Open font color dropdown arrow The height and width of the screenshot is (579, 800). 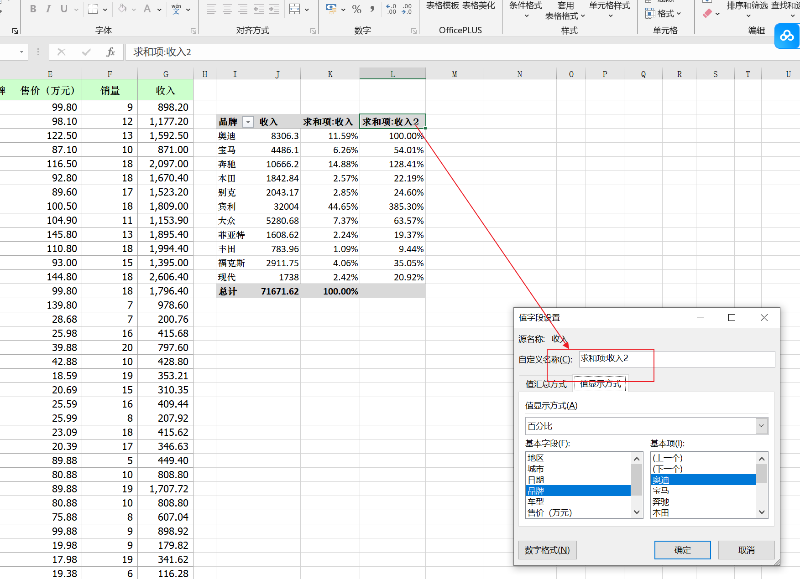(x=159, y=9)
